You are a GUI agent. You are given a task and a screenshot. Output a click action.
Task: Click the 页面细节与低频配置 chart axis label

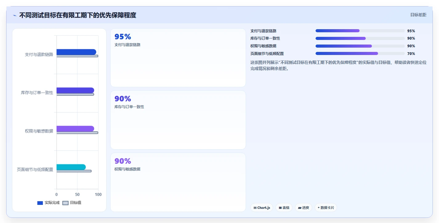pyautogui.click(x=35, y=169)
